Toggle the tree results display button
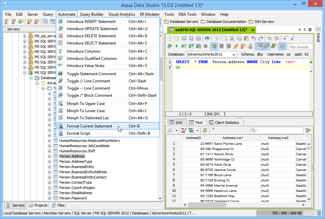This screenshot has height=219, width=325. tap(266, 46)
